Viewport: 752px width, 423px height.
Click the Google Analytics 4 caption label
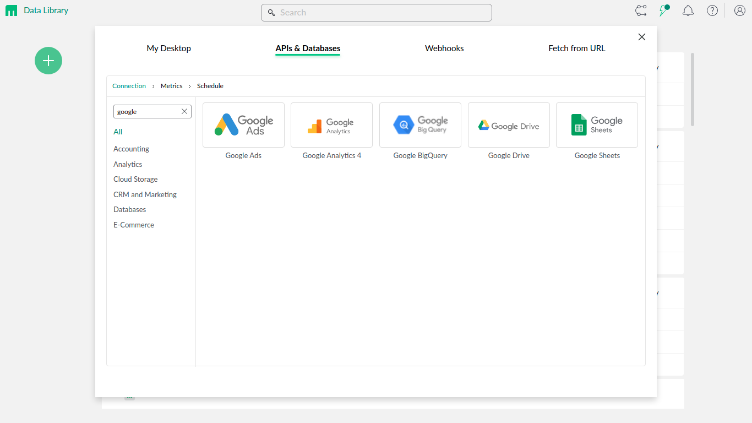[331, 155]
